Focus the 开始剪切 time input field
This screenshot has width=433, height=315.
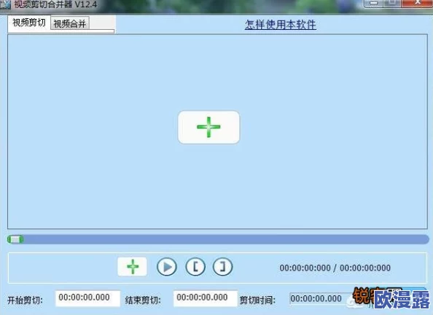tap(87, 298)
